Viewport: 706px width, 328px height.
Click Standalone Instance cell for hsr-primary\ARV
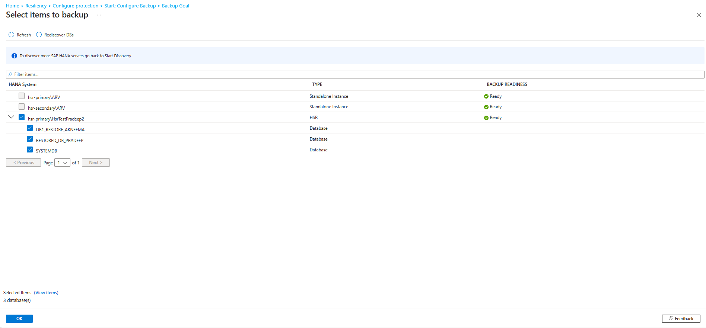click(x=329, y=96)
